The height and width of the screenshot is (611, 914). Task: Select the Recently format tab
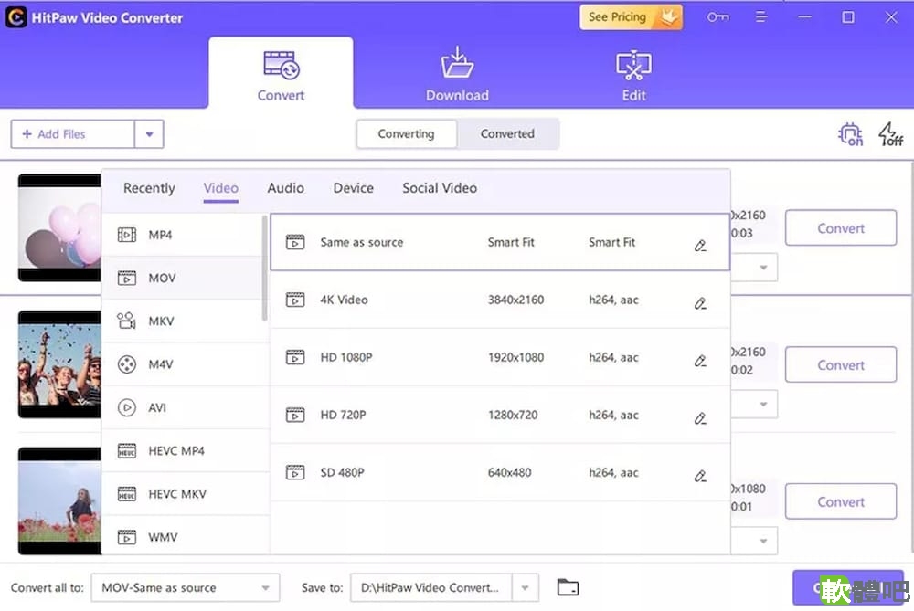click(x=149, y=188)
